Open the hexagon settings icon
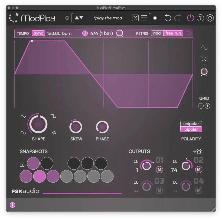222x219 pixels. coord(210,18)
